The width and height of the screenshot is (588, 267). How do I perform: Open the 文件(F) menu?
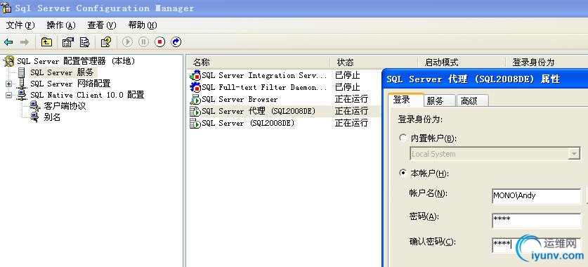pos(20,25)
